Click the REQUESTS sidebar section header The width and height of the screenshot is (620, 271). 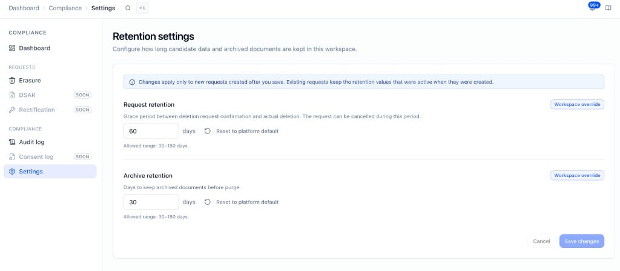22,67
